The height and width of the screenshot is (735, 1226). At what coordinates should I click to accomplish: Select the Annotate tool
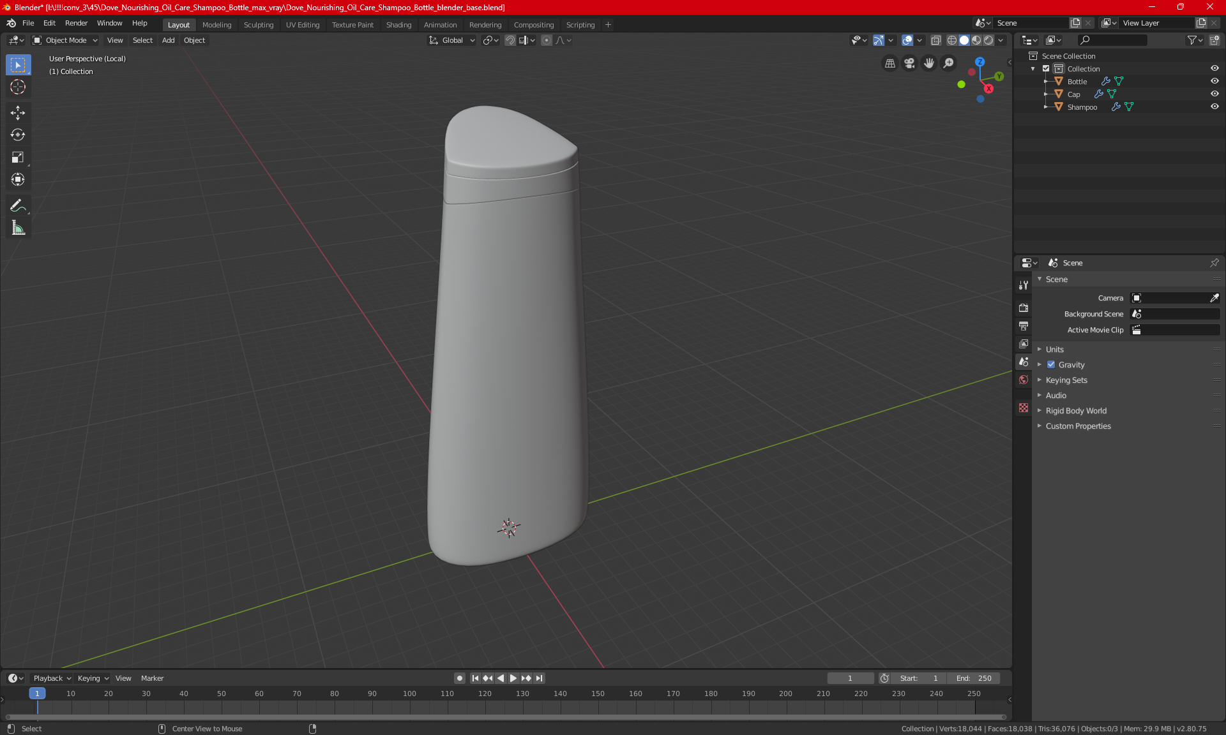pyautogui.click(x=18, y=205)
